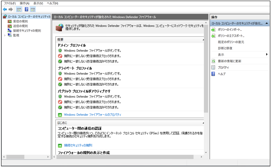Select the 受信の規則 icon in the tree
The height and width of the screenshot is (167, 271).
tap(10, 21)
